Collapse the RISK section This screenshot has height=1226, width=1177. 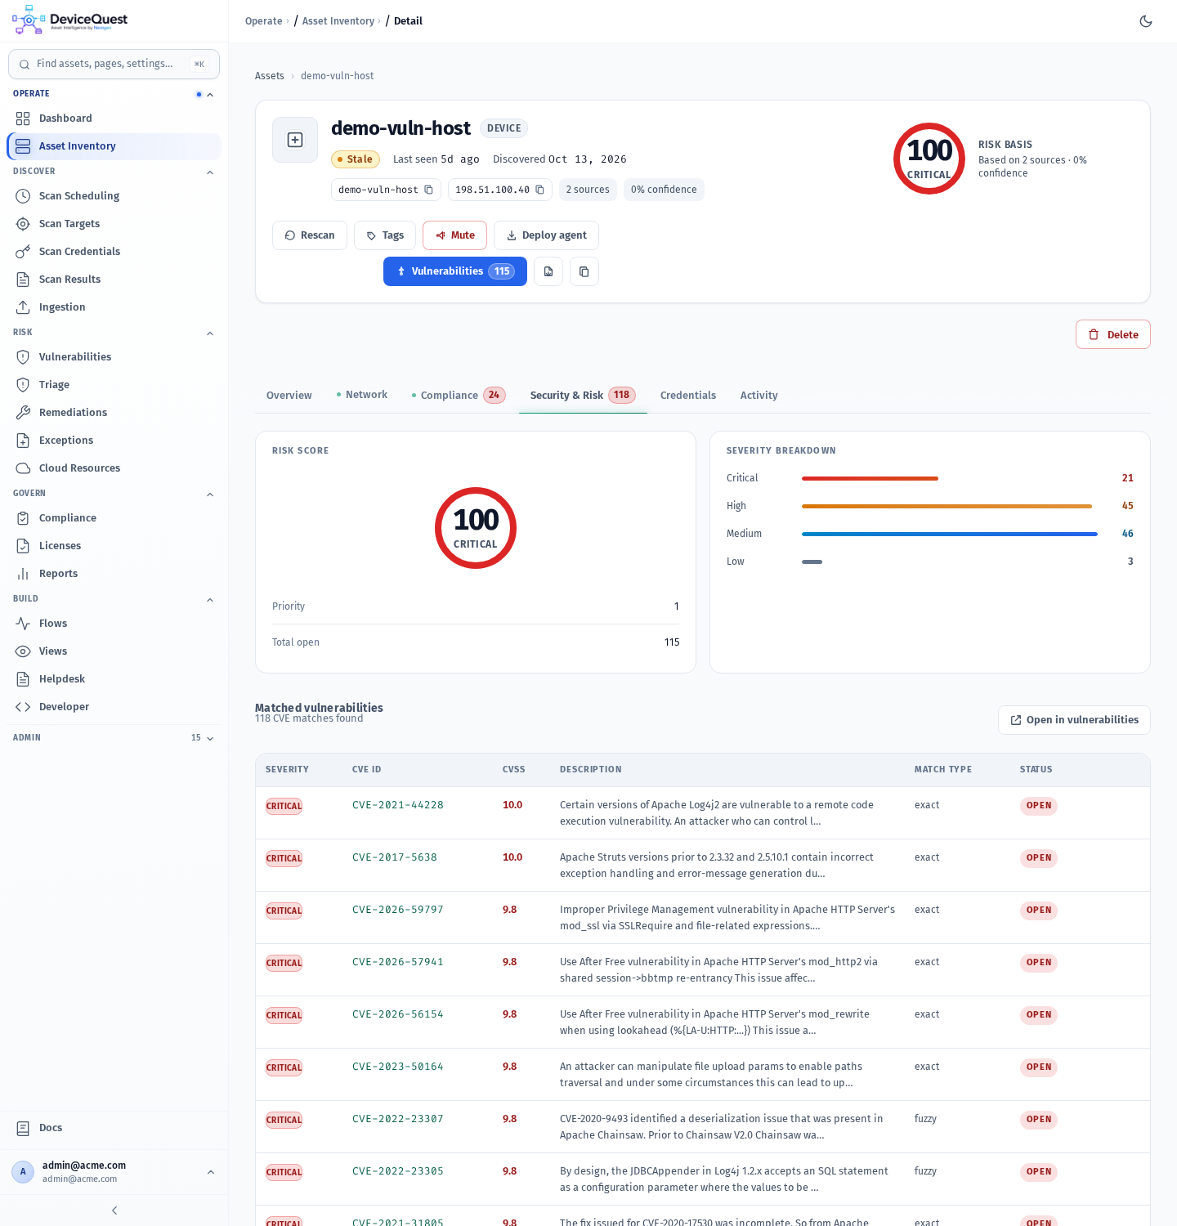210,333
